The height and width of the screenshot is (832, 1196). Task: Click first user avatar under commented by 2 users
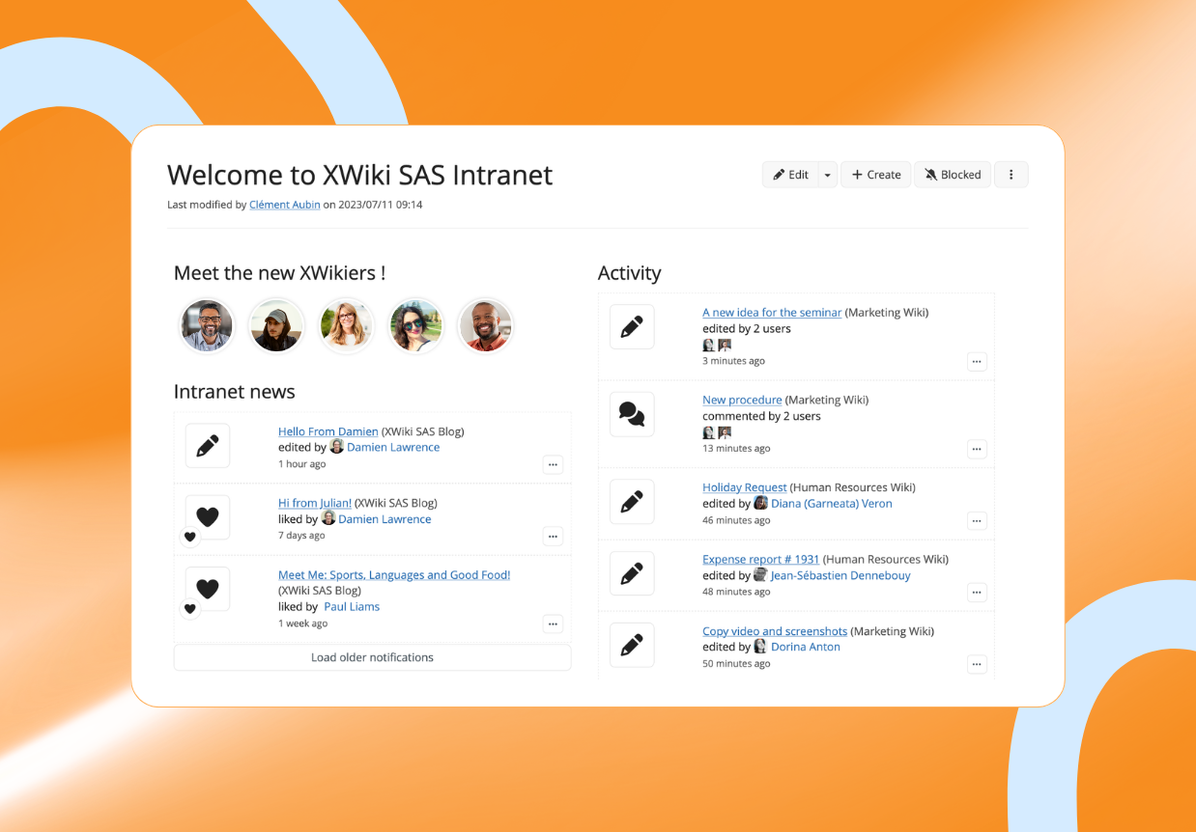[x=708, y=432]
